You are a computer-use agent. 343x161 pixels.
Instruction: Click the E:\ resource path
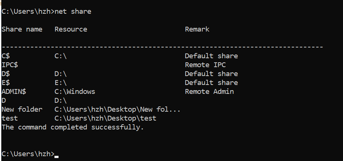61,83
